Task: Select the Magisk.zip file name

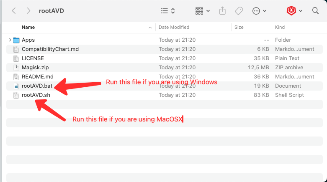Action: (35, 67)
